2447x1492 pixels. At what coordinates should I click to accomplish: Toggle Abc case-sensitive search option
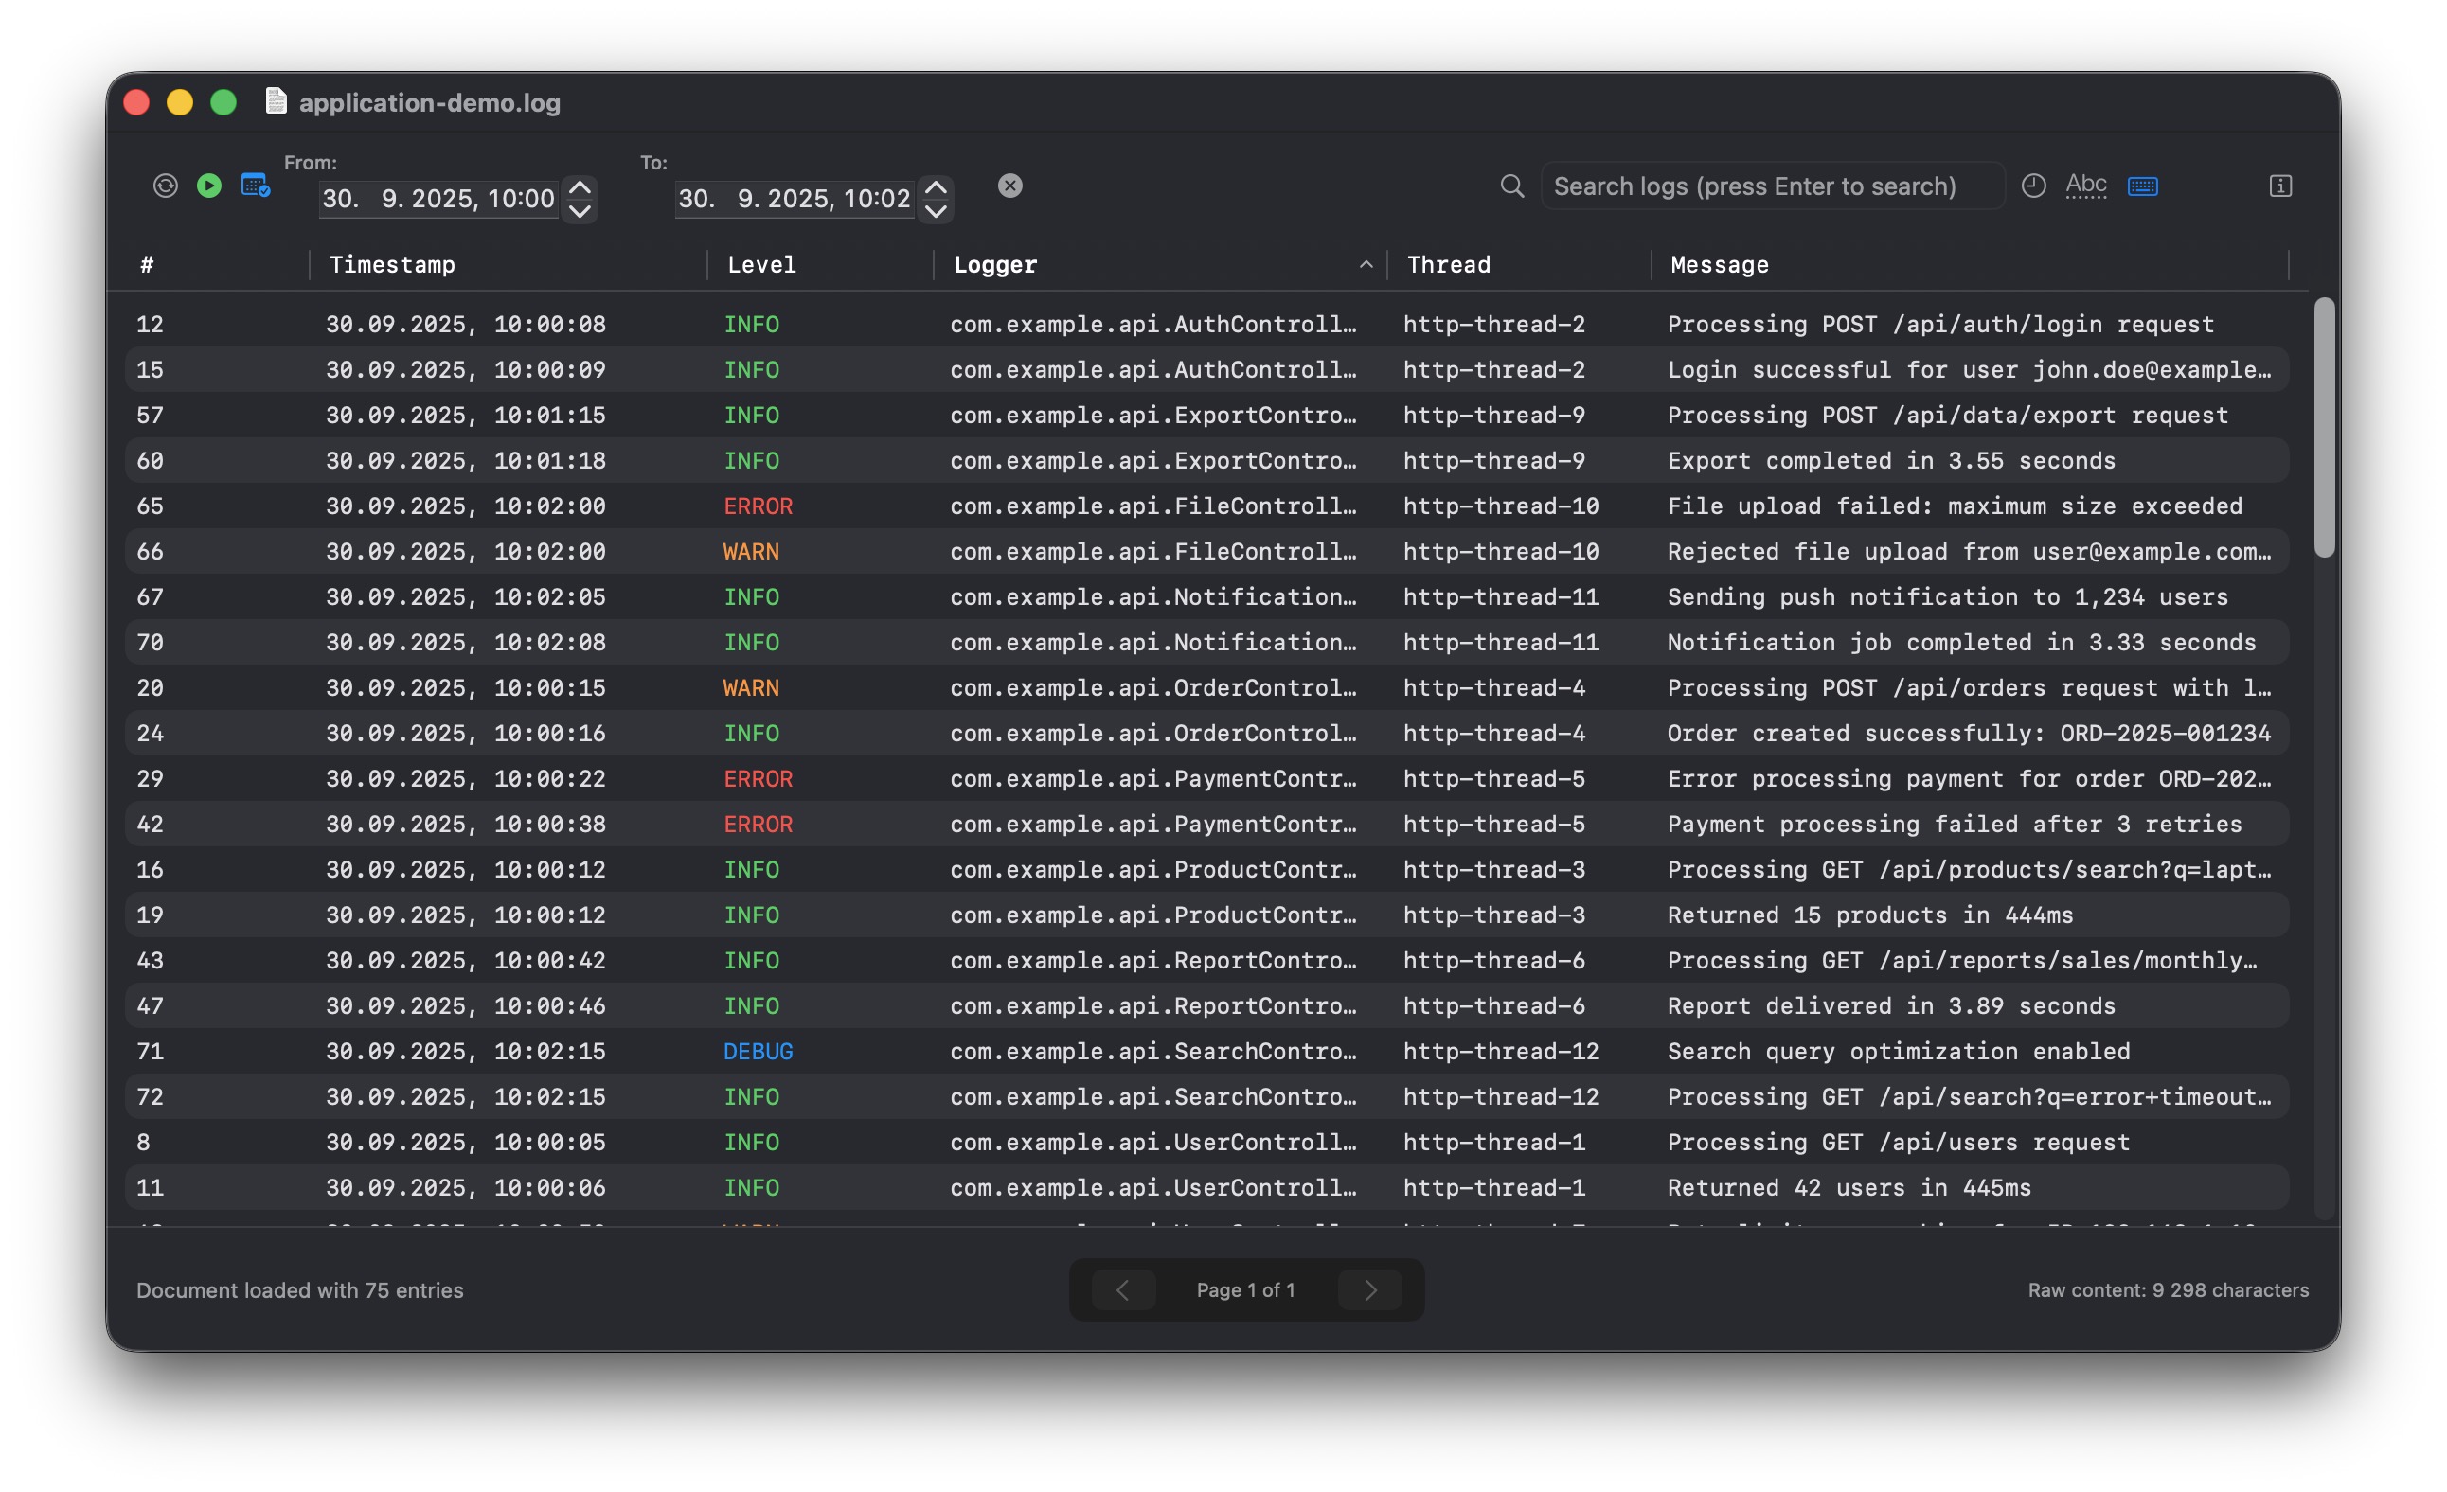(x=2085, y=186)
